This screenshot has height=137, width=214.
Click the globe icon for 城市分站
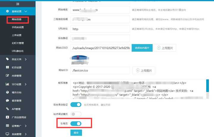pyautogui.click(x=7, y=92)
